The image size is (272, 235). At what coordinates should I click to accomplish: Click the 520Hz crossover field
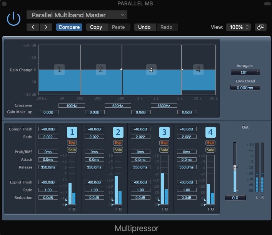[x=118, y=106]
